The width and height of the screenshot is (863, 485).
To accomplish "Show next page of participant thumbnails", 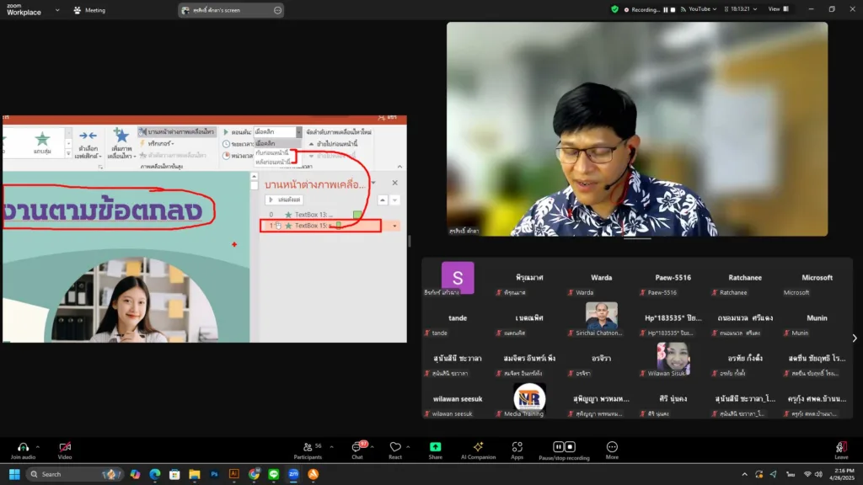I will pos(854,338).
